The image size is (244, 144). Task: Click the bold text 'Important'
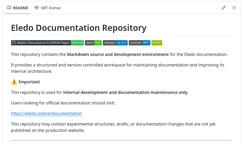click(x=29, y=82)
